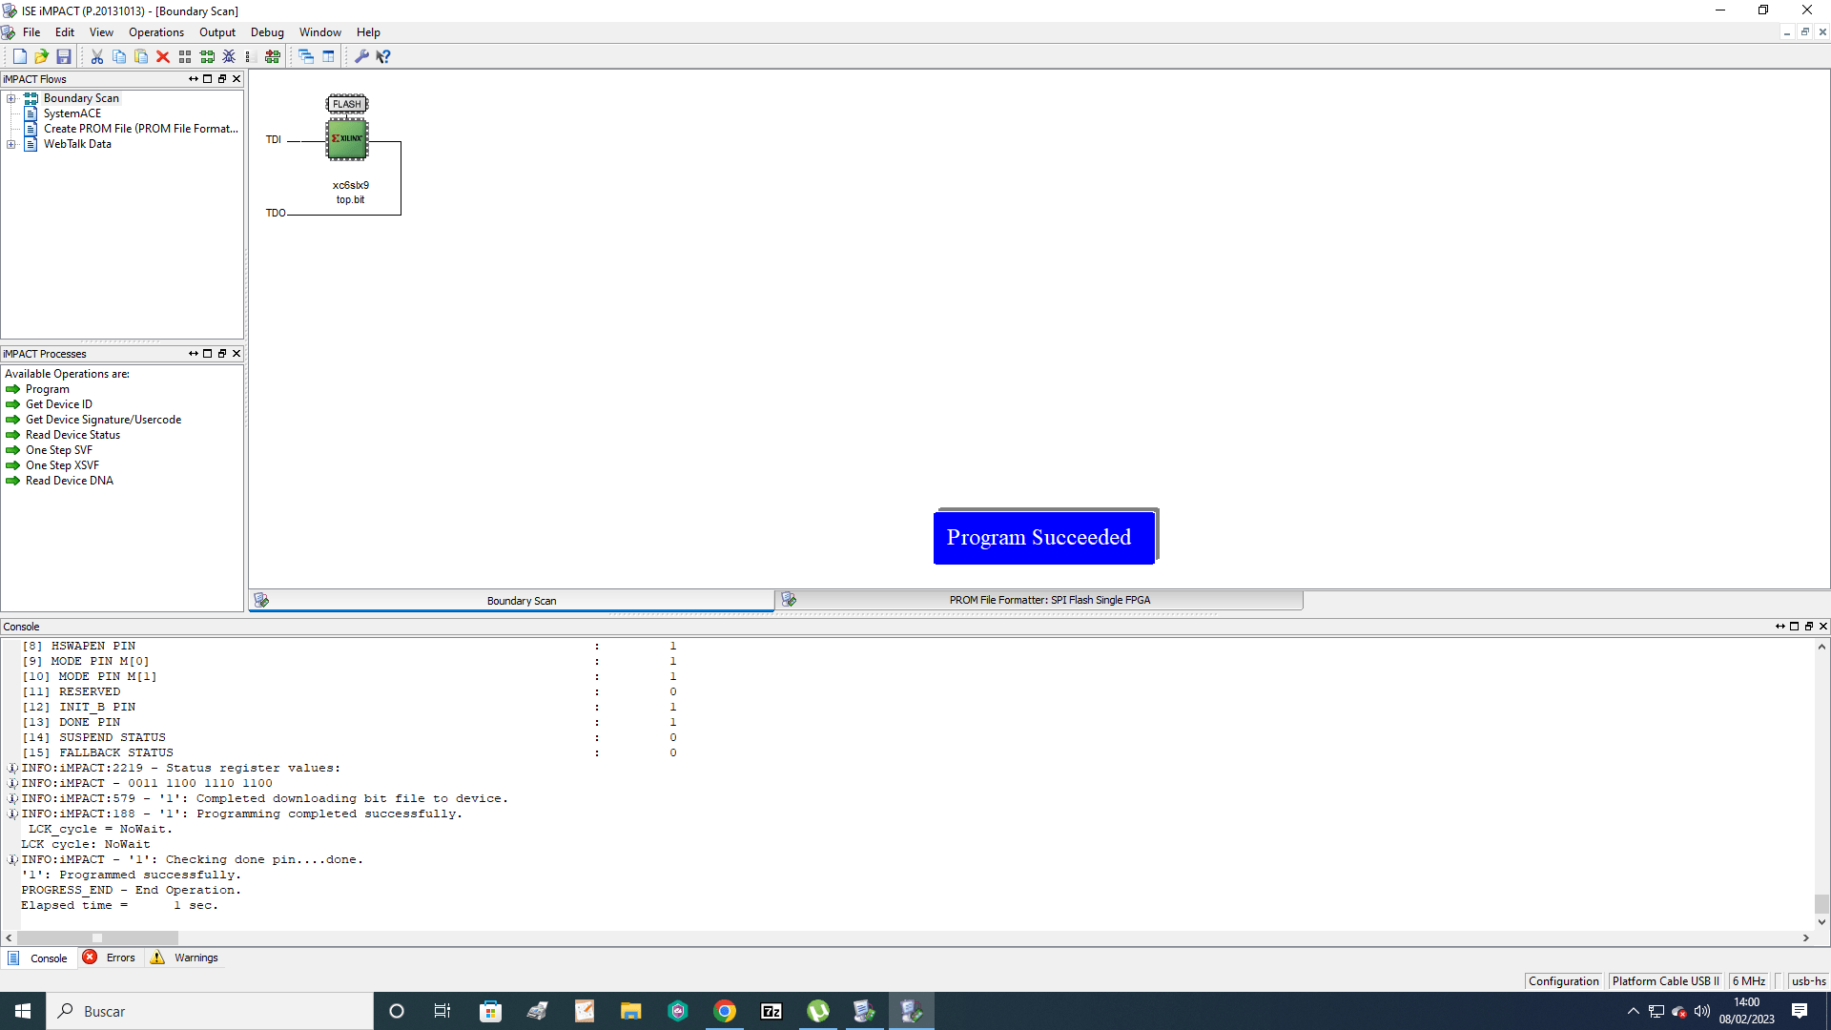Close the iMPACT Processes panel
The image size is (1831, 1030).
point(237,354)
